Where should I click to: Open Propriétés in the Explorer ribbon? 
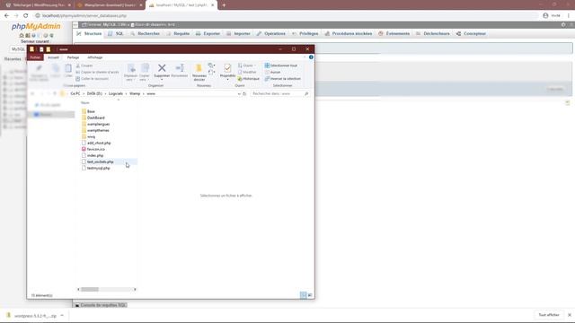(x=227, y=71)
